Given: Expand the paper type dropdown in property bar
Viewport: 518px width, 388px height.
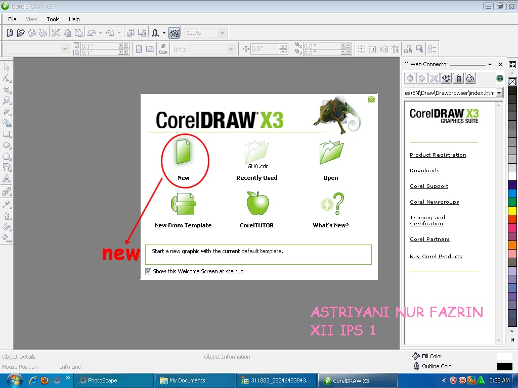Looking at the screenshot, I should (x=65, y=49).
